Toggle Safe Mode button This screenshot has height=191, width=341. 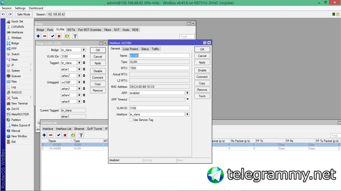point(23,14)
